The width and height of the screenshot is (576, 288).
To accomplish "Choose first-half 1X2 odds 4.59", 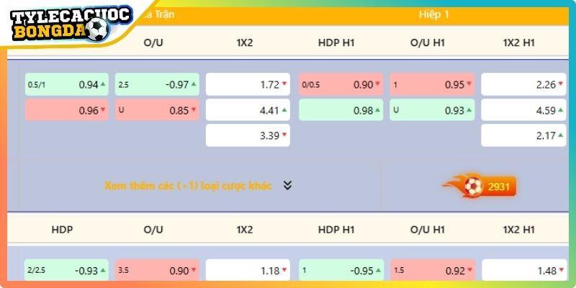I will [524, 110].
